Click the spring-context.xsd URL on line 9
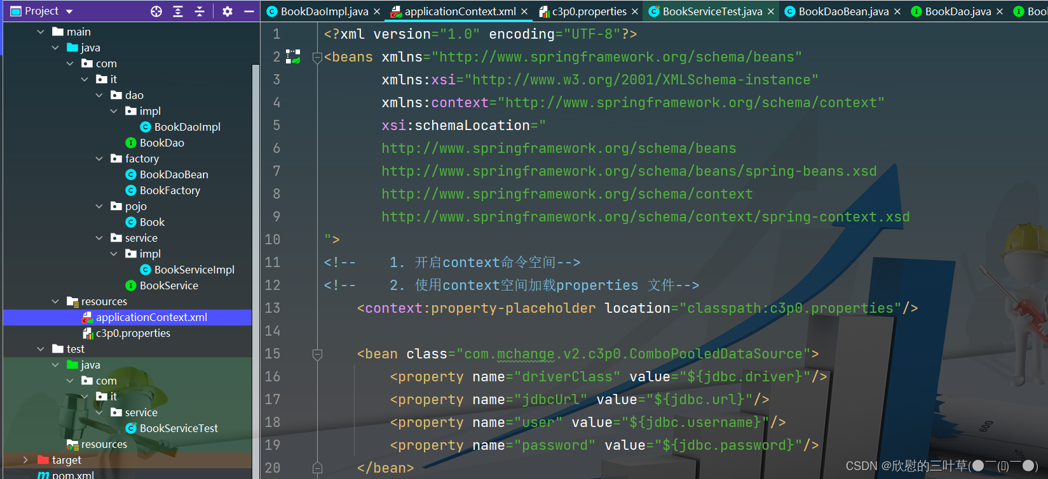The height and width of the screenshot is (479, 1048). pos(646,216)
